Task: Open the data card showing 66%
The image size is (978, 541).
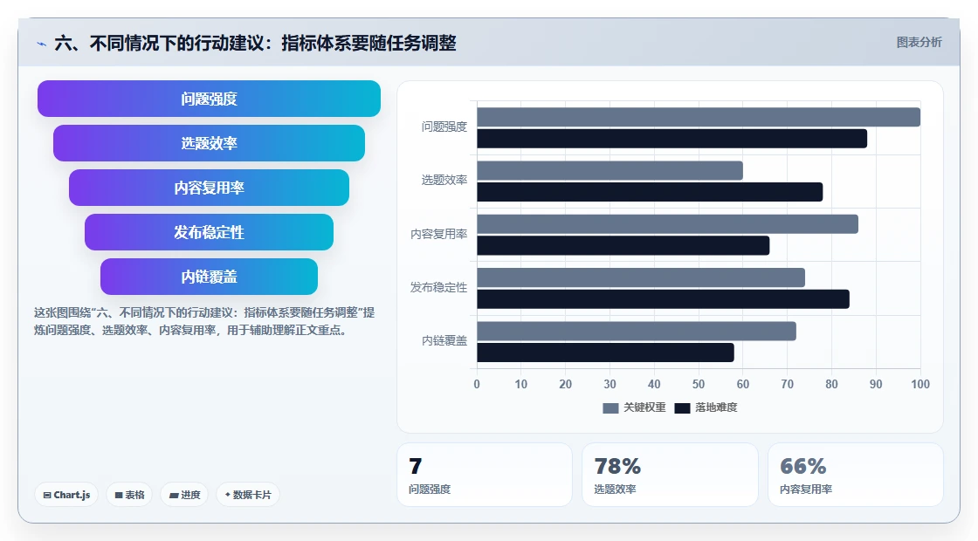Action: pos(856,475)
